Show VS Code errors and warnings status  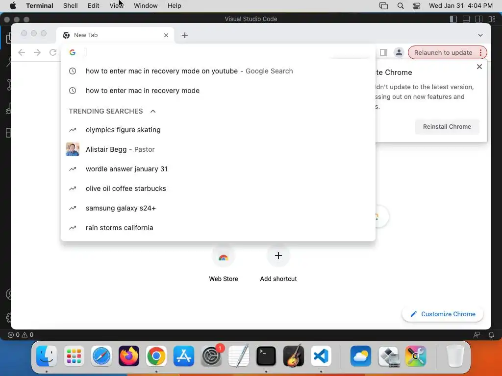(21, 335)
